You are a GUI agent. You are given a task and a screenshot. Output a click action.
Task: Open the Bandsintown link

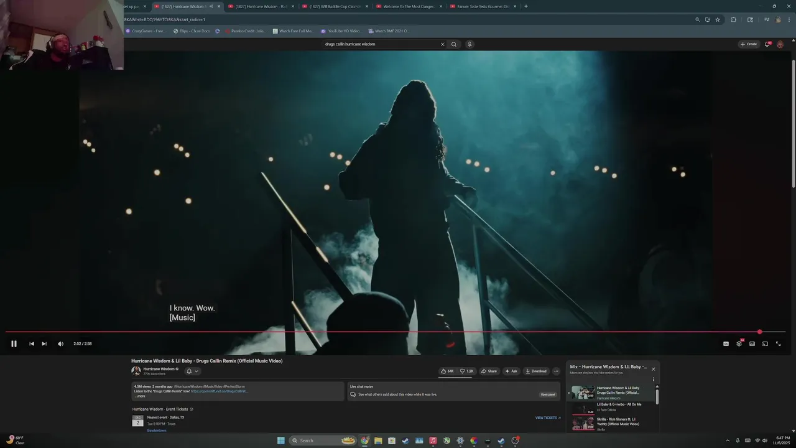tap(157, 431)
